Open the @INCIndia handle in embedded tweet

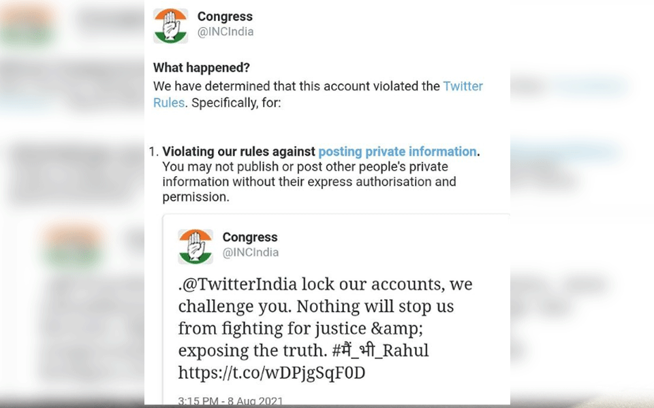[x=251, y=252]
